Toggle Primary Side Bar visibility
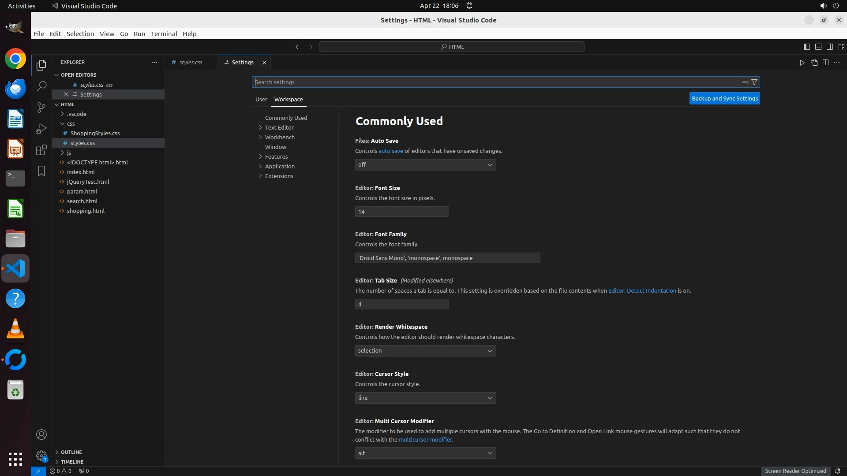 pos(806,47)
